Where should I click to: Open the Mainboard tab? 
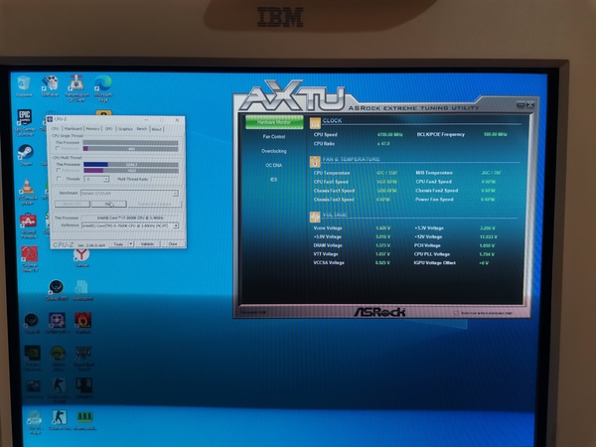pos(73,129)
